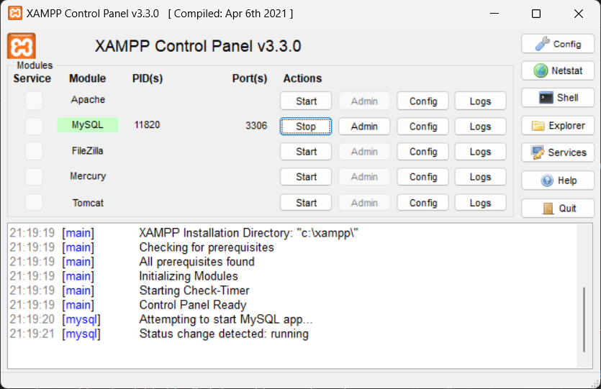Quit XAMPP via the door button
The width and height of the screenshot is (601, 389).
tap(558, 209)
